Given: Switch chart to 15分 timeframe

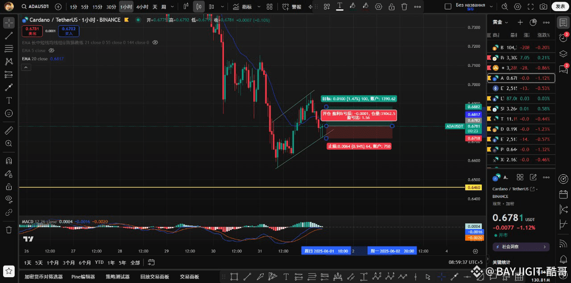Looking at the screenshot, I should pos(97,7).
